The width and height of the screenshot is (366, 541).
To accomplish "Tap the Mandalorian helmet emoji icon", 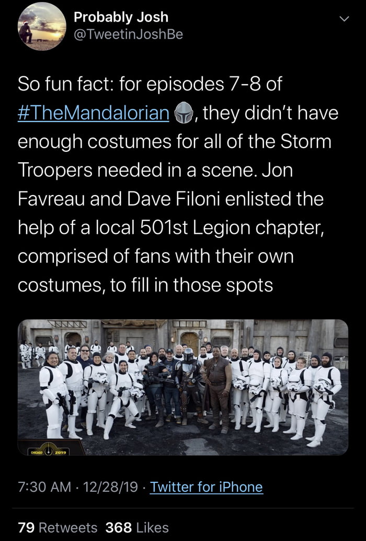I will pyautogui.click(x=183, y=113).
